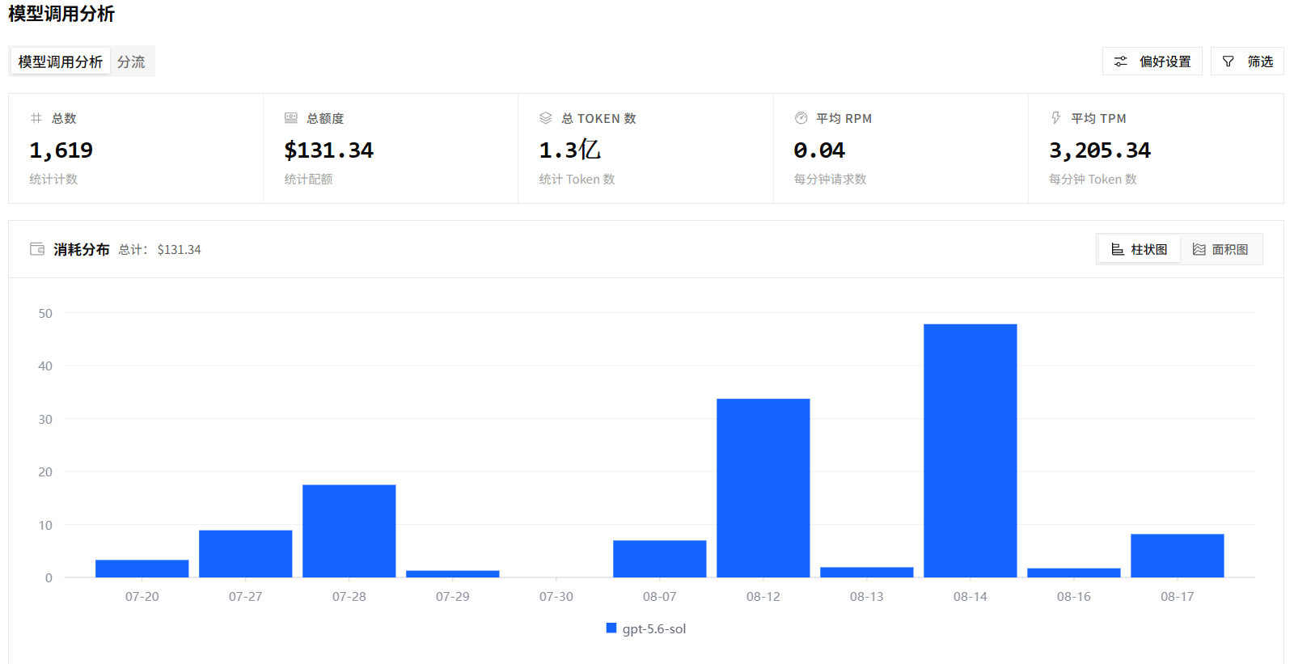Click the gauge icon next to 平均 RPM

(801, 118)
